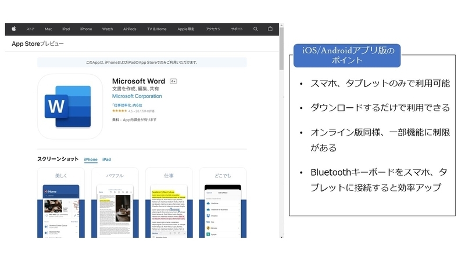Open the Mac menu item

click(48, 29)
